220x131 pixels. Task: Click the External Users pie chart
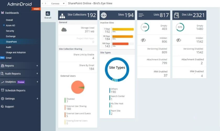[78, 87]
